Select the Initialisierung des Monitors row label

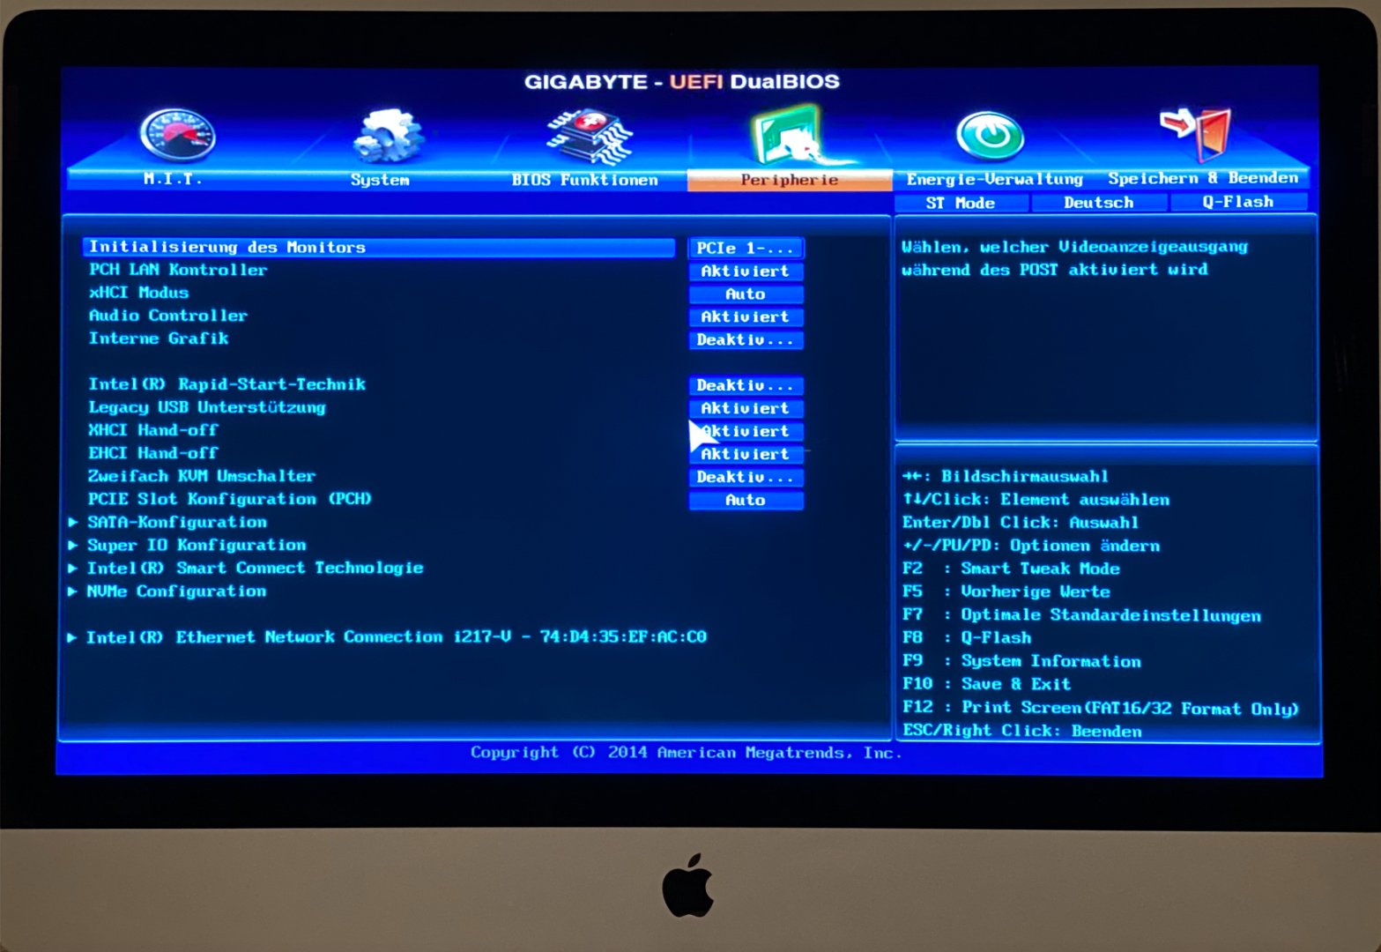227,247
